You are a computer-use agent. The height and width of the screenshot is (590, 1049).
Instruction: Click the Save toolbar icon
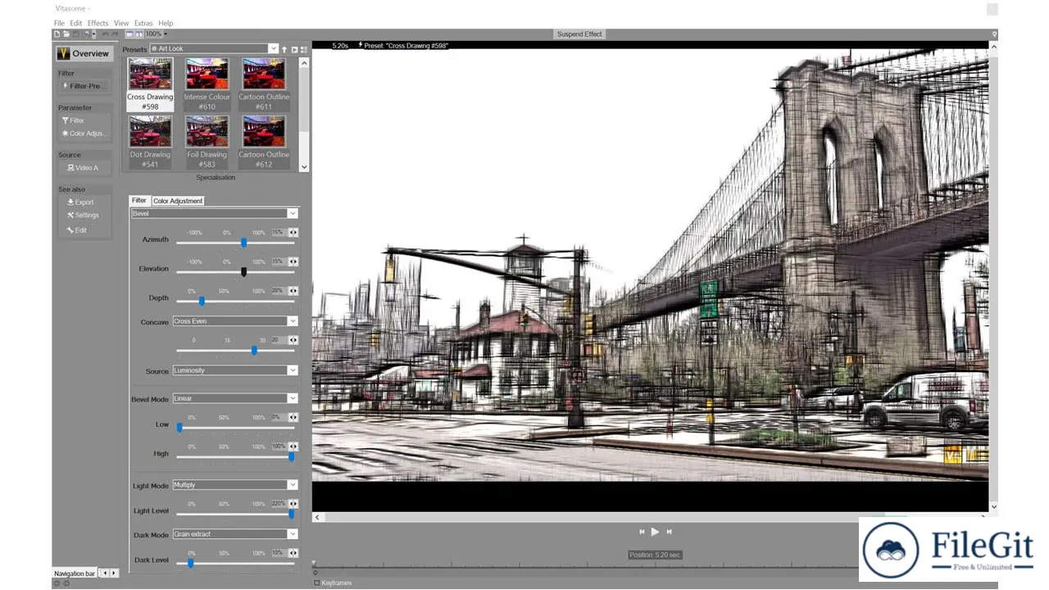pyautogui.click(x=76, y=34)
